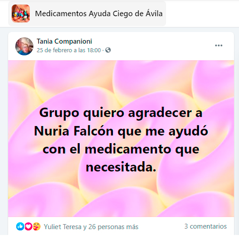Click the 'con el medicamento que' text line
This screenshot has width=239, height=239.
click(121, 150)
